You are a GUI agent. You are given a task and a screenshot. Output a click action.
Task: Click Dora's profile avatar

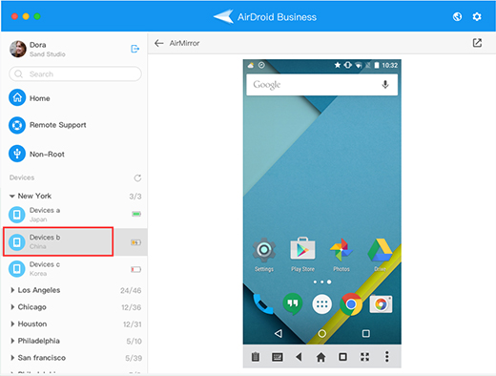[x=18, y=49]
